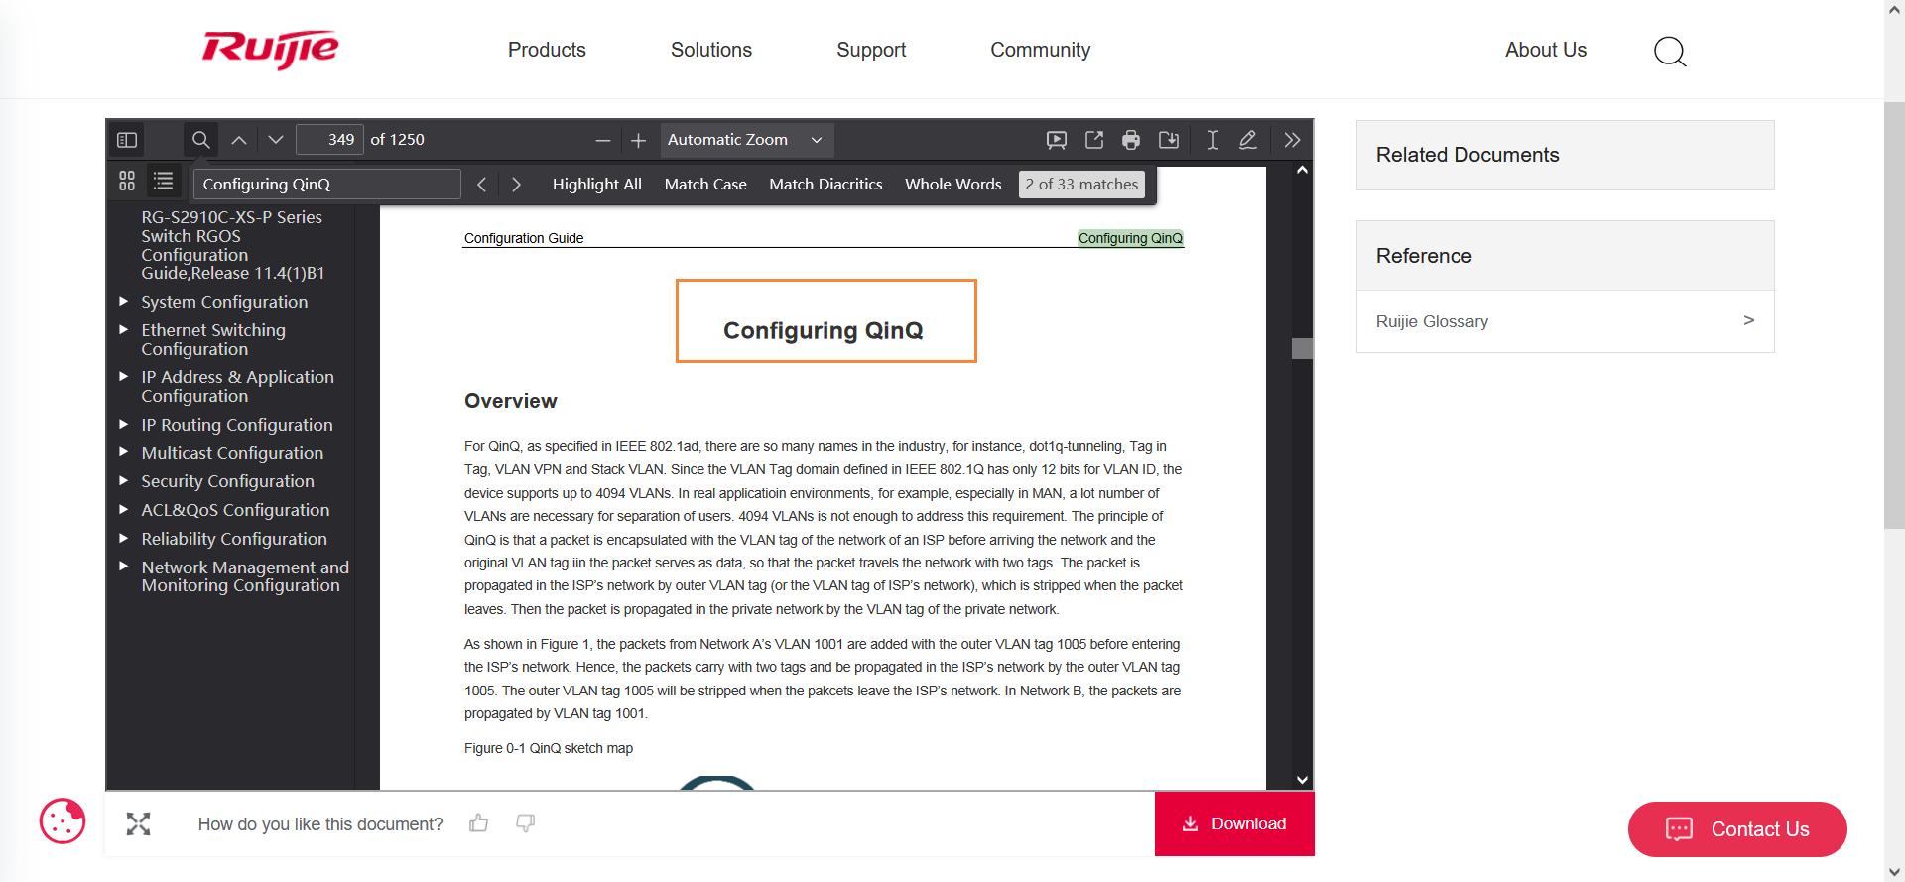The width and height of the screenshot is (1905, 882).
Task: Click the '2 of 33 matches' counter
Action: pos(1081,185)
